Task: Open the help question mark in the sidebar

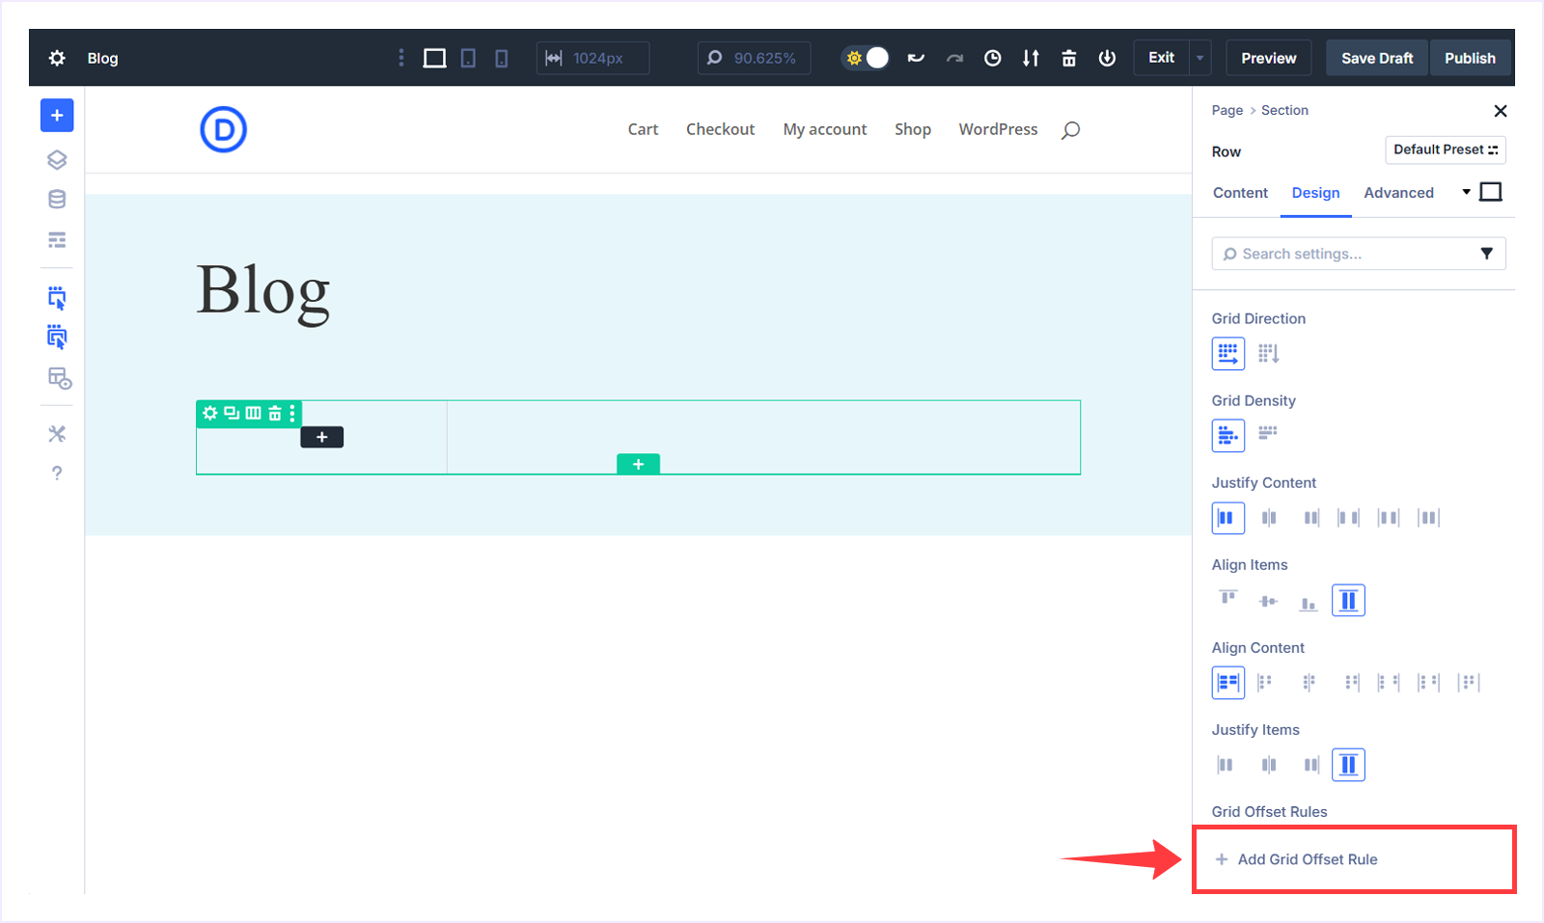Action: 56,473
